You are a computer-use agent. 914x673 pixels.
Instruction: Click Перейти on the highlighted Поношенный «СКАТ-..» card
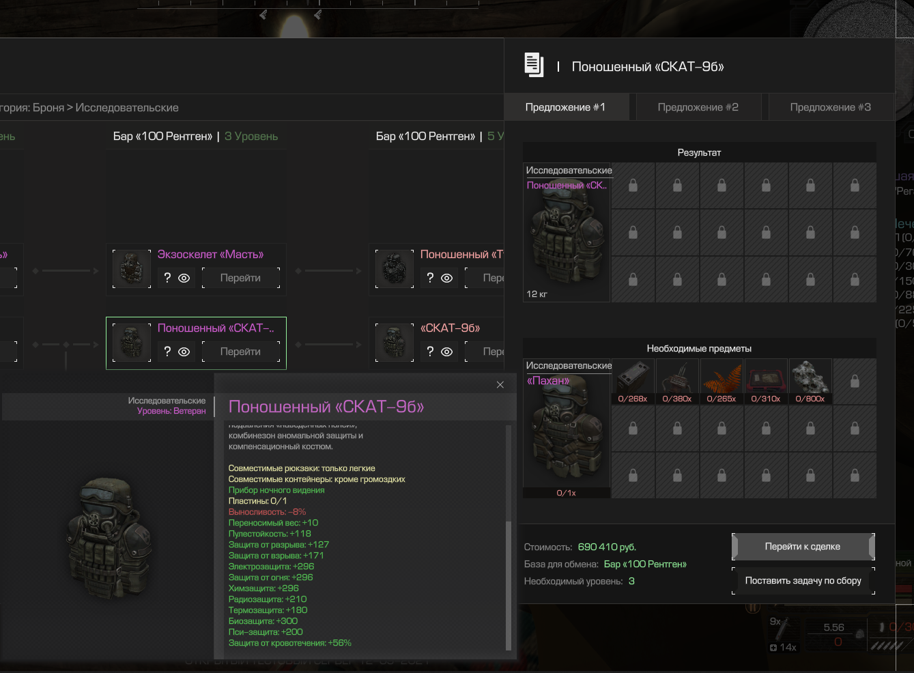241,352
